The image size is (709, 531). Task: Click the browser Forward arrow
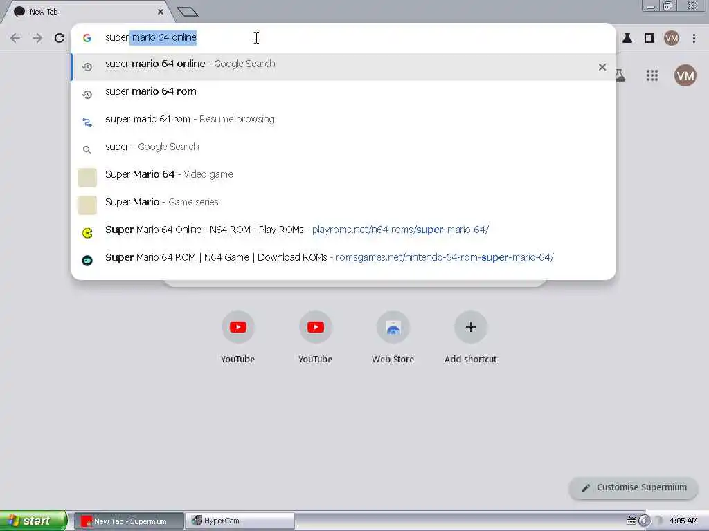(x=37, y=38)
